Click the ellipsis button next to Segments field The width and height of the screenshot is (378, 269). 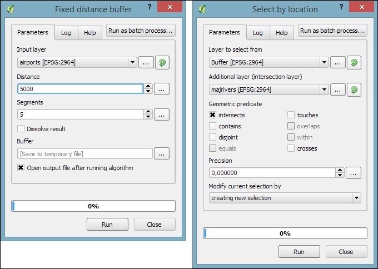tap(162, 114)
